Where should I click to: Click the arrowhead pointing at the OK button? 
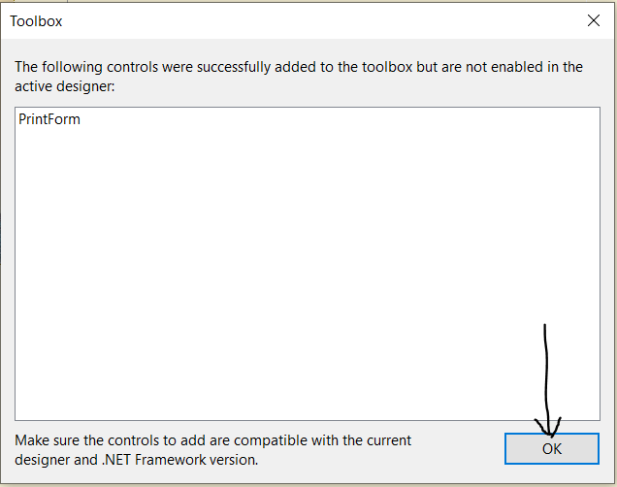coord(548,428)
